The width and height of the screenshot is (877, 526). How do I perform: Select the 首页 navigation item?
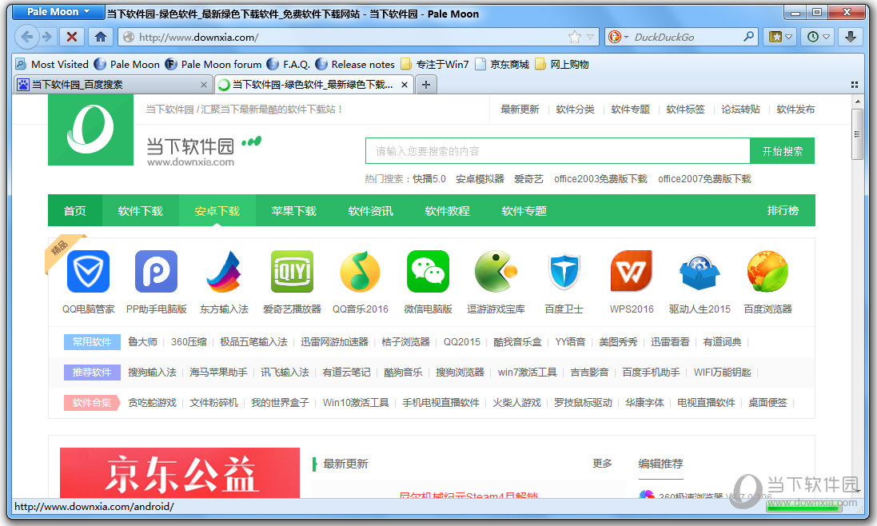pos(75,211)
